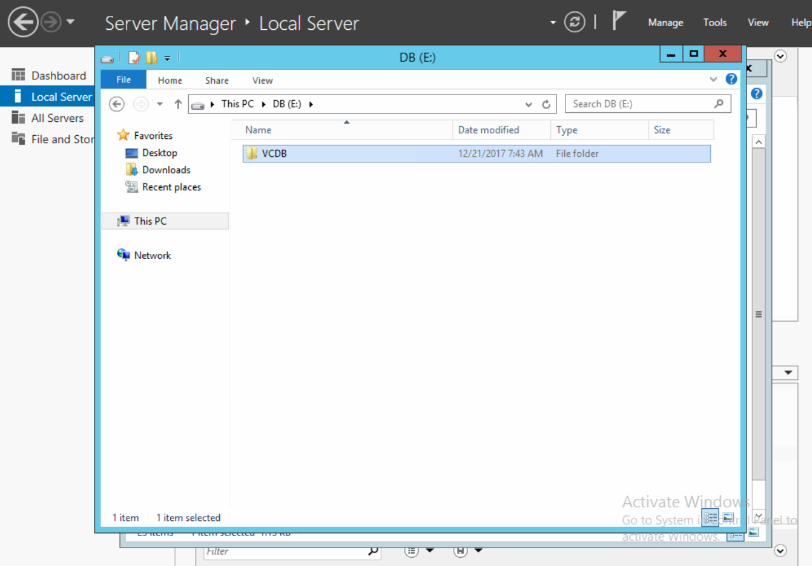Click Server Manager scrollbar up arrow
The image size is (812, 566).
[x=759, y=141]
